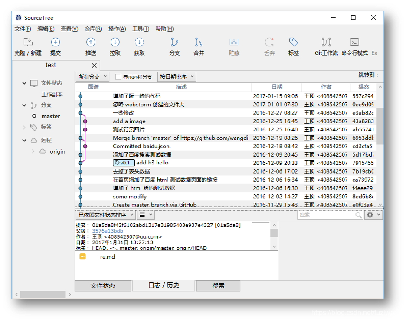Click the commit list vertical scrollbar thumb
This screenshot has width=406, height=321.
click(380, 126)
